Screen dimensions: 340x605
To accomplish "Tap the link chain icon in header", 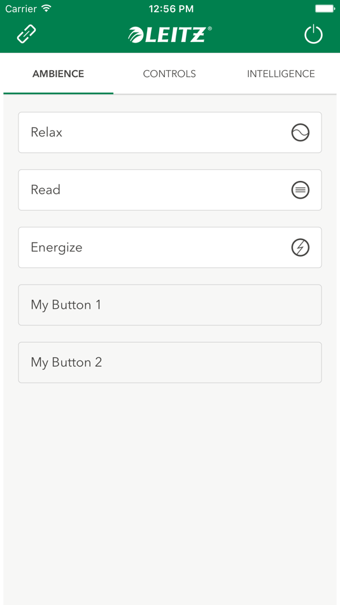I will point(27,34).
